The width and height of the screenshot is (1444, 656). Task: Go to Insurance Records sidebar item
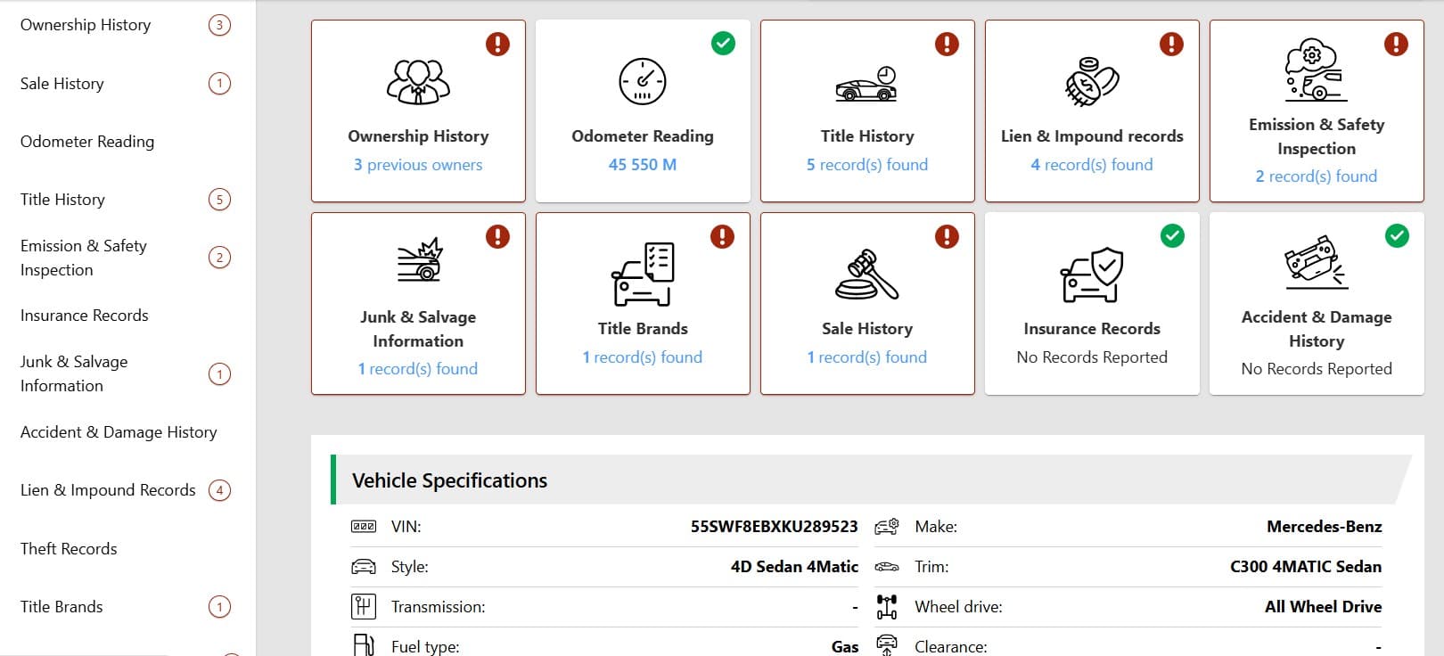tap(85, 316)
